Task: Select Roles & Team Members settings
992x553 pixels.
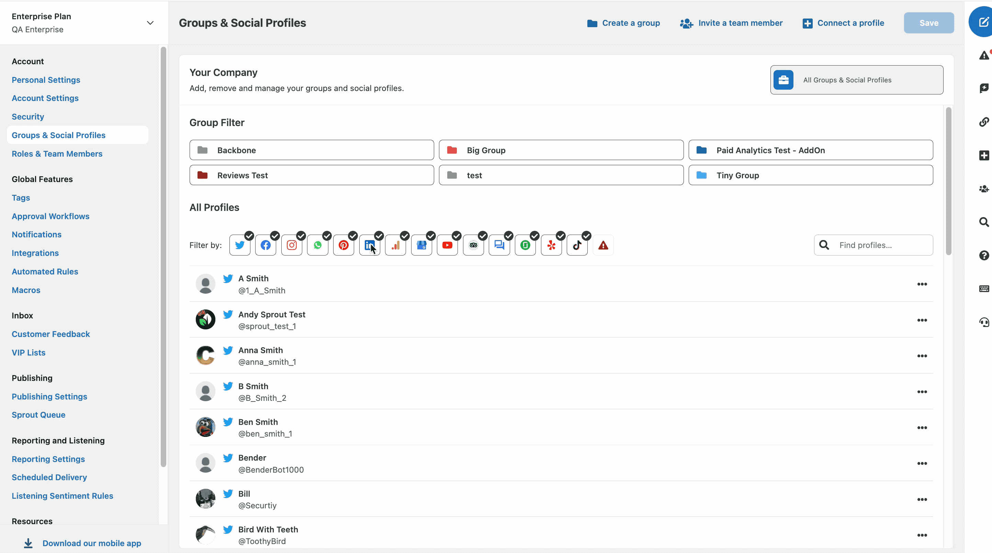Action: point(57,153)
